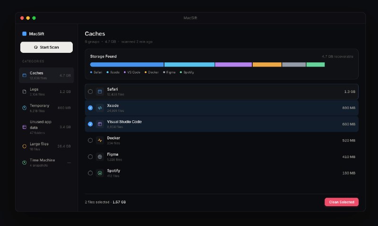Click the Safari row app icon
Screen dimensions: 378x226
[100, 92]
